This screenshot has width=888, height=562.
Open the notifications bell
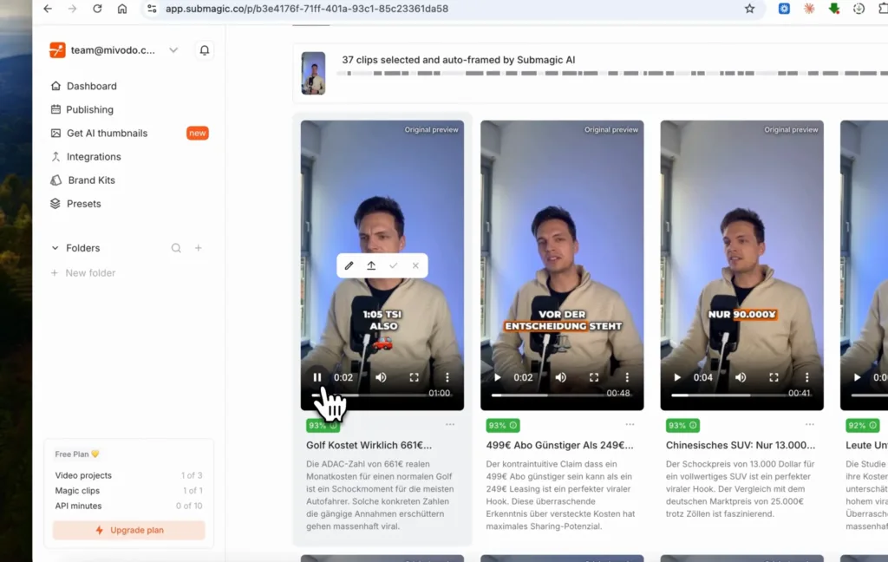(205, 49)
